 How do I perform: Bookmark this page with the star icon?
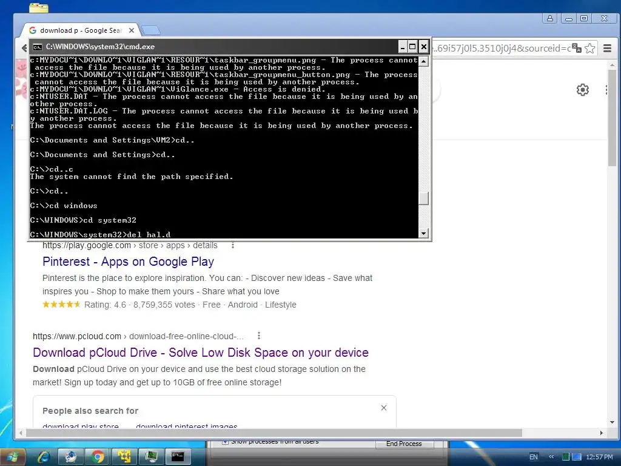coord(589,49)
